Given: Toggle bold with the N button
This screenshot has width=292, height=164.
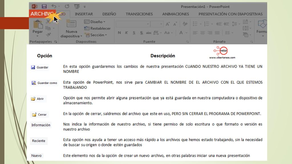Looking at the screenshot, I should click(x=119, y=33).
